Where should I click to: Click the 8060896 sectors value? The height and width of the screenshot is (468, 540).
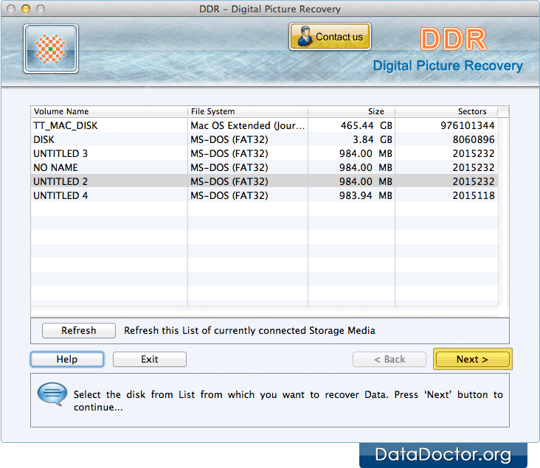pyautogui.click(x=474, y=139)
